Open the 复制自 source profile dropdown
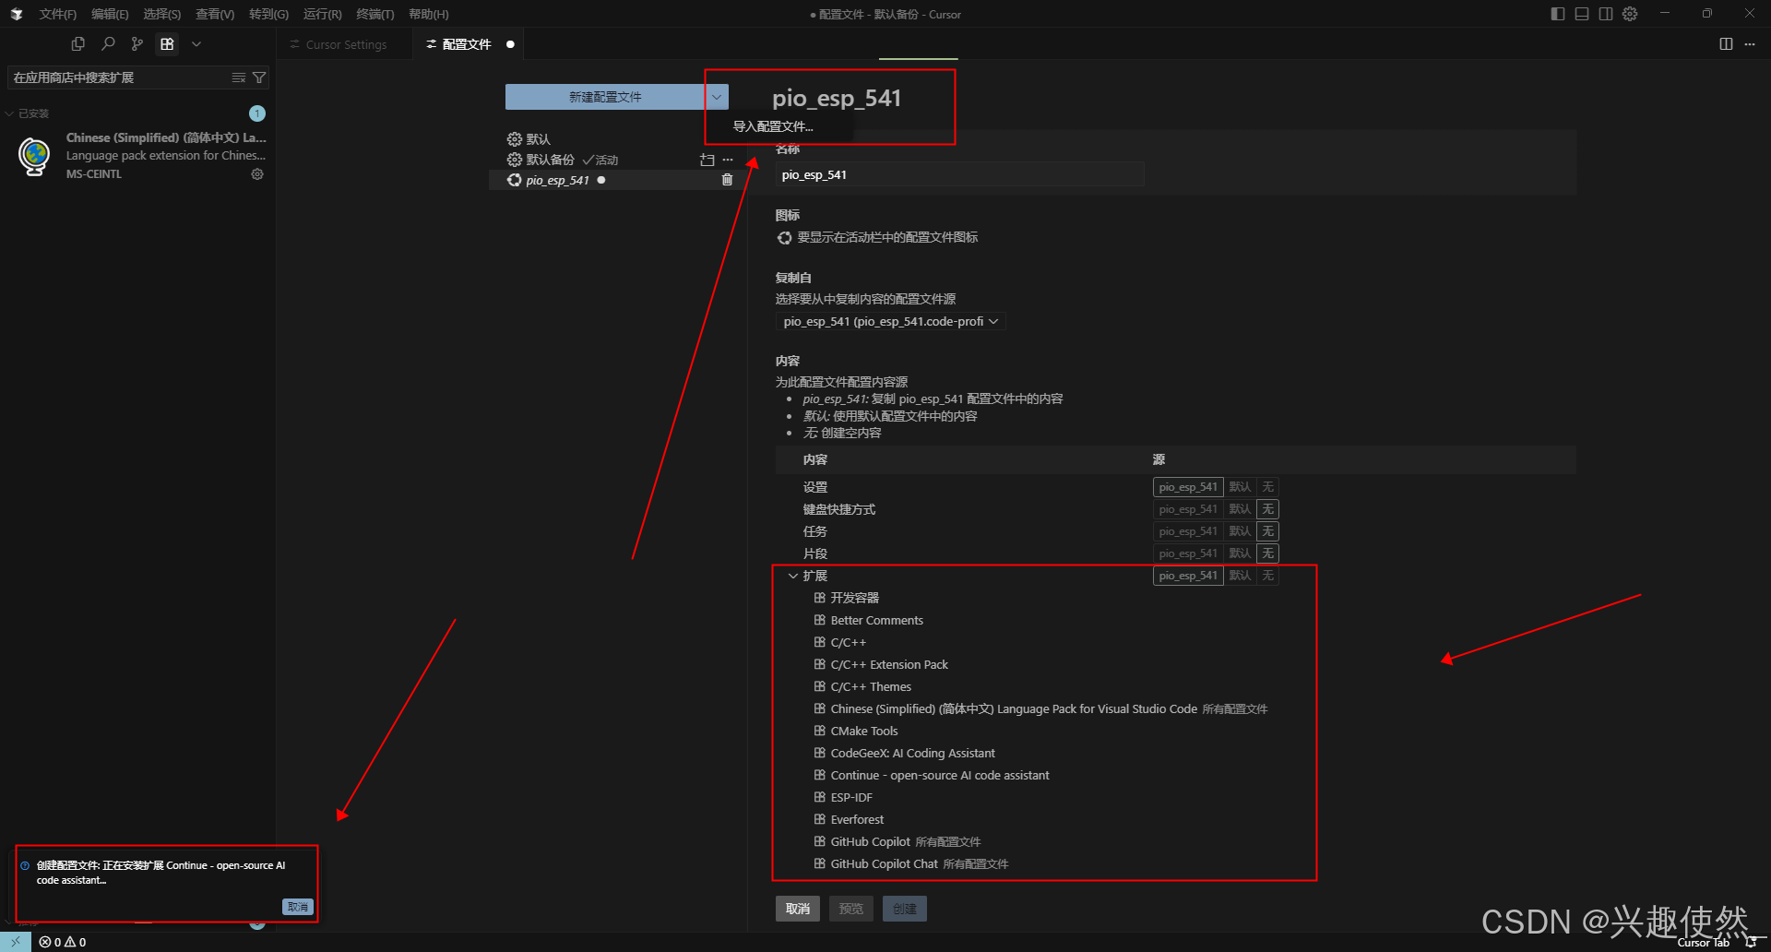 click(x=890, y=321)
